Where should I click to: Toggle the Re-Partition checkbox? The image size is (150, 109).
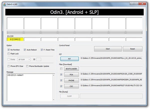[8, 50]
